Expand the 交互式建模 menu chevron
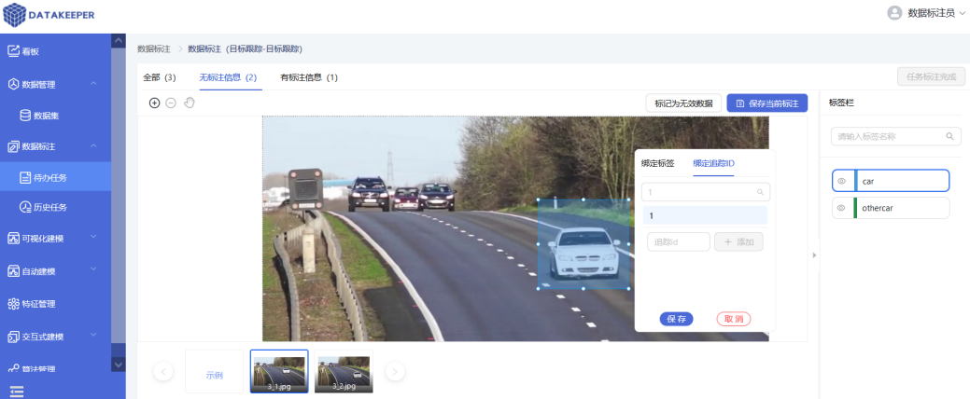This screenshot has width=970, height=399. [x=93, y=336]
